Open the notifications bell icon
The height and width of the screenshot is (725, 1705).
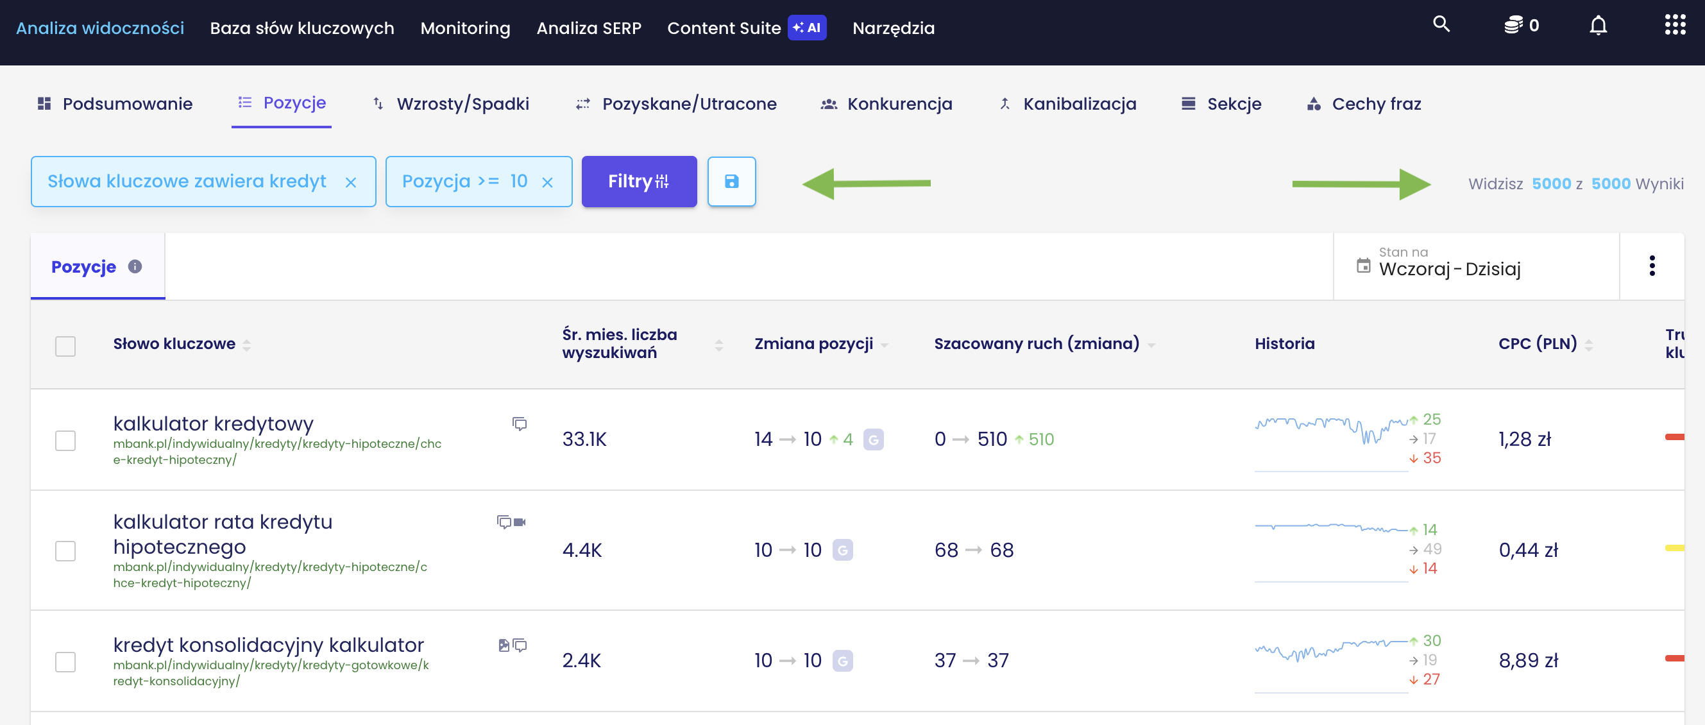1598,26
